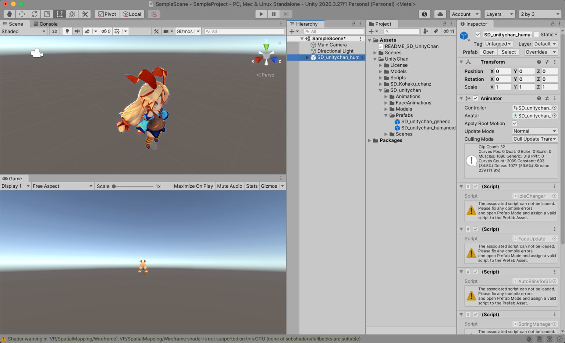This screenshot has width=565, height=343.
Task: Select the Rect Transform tool
Action: (x=59, y=14)
